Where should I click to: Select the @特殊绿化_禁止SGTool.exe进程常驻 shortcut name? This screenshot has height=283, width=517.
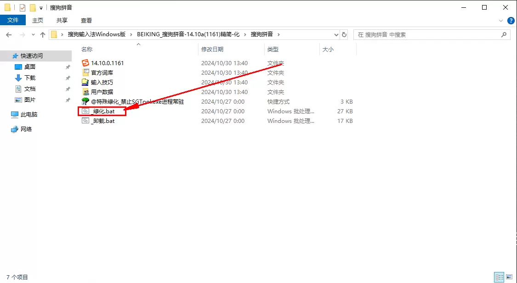137,102
